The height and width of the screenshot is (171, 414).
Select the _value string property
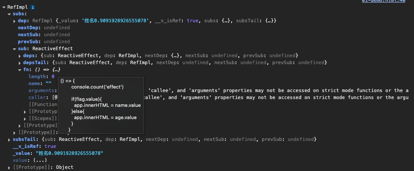58,153
